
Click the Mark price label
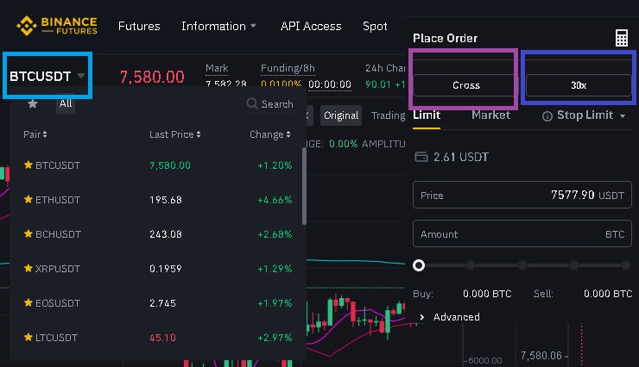[x=217, y=68]
